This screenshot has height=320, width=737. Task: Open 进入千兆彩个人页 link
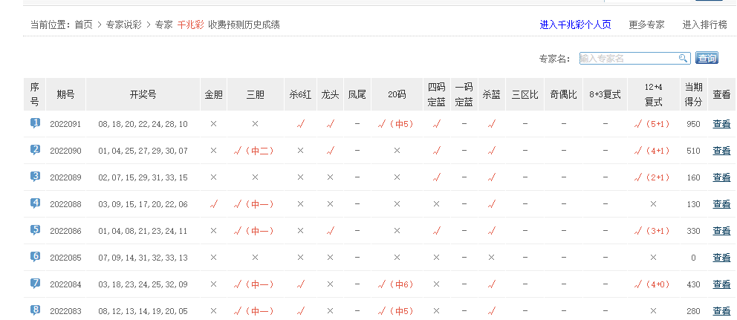click(575, 25)
